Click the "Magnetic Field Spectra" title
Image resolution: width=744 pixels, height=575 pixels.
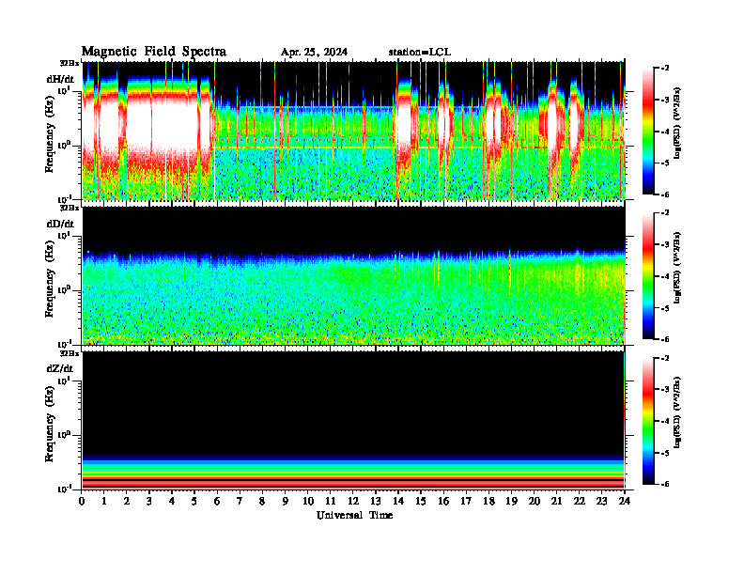(154, 52)
